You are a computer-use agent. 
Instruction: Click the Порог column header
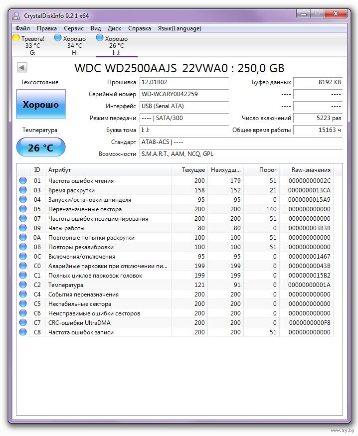click(261, 170)
